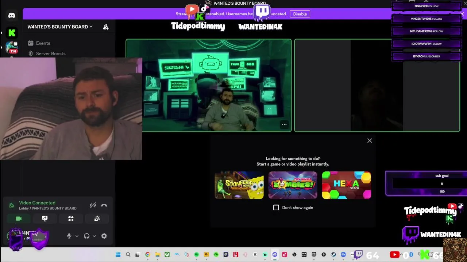The image size is (467, 262).
Task: Focus the dark second participant video tile
Action: tap(377, 86)
